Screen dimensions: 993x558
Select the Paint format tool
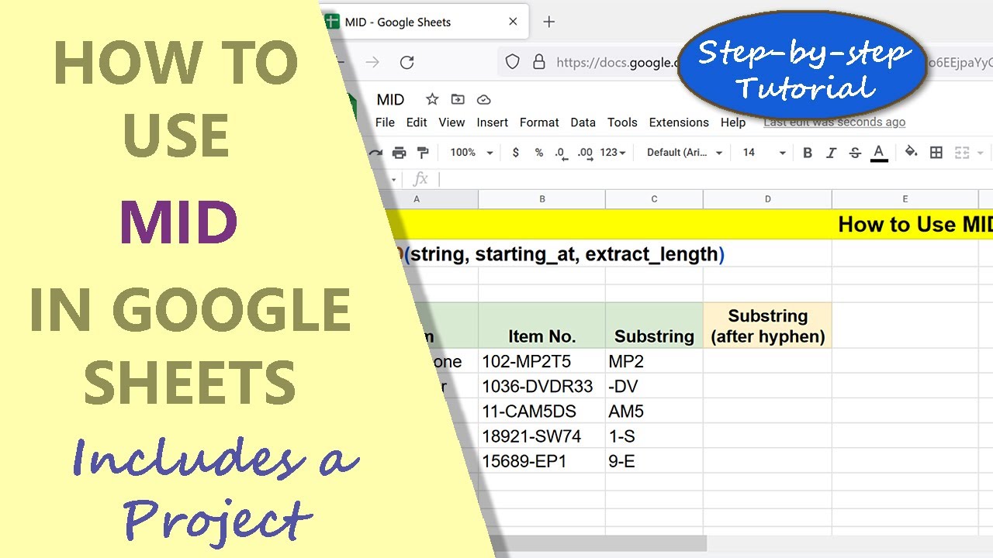point(423,153)
